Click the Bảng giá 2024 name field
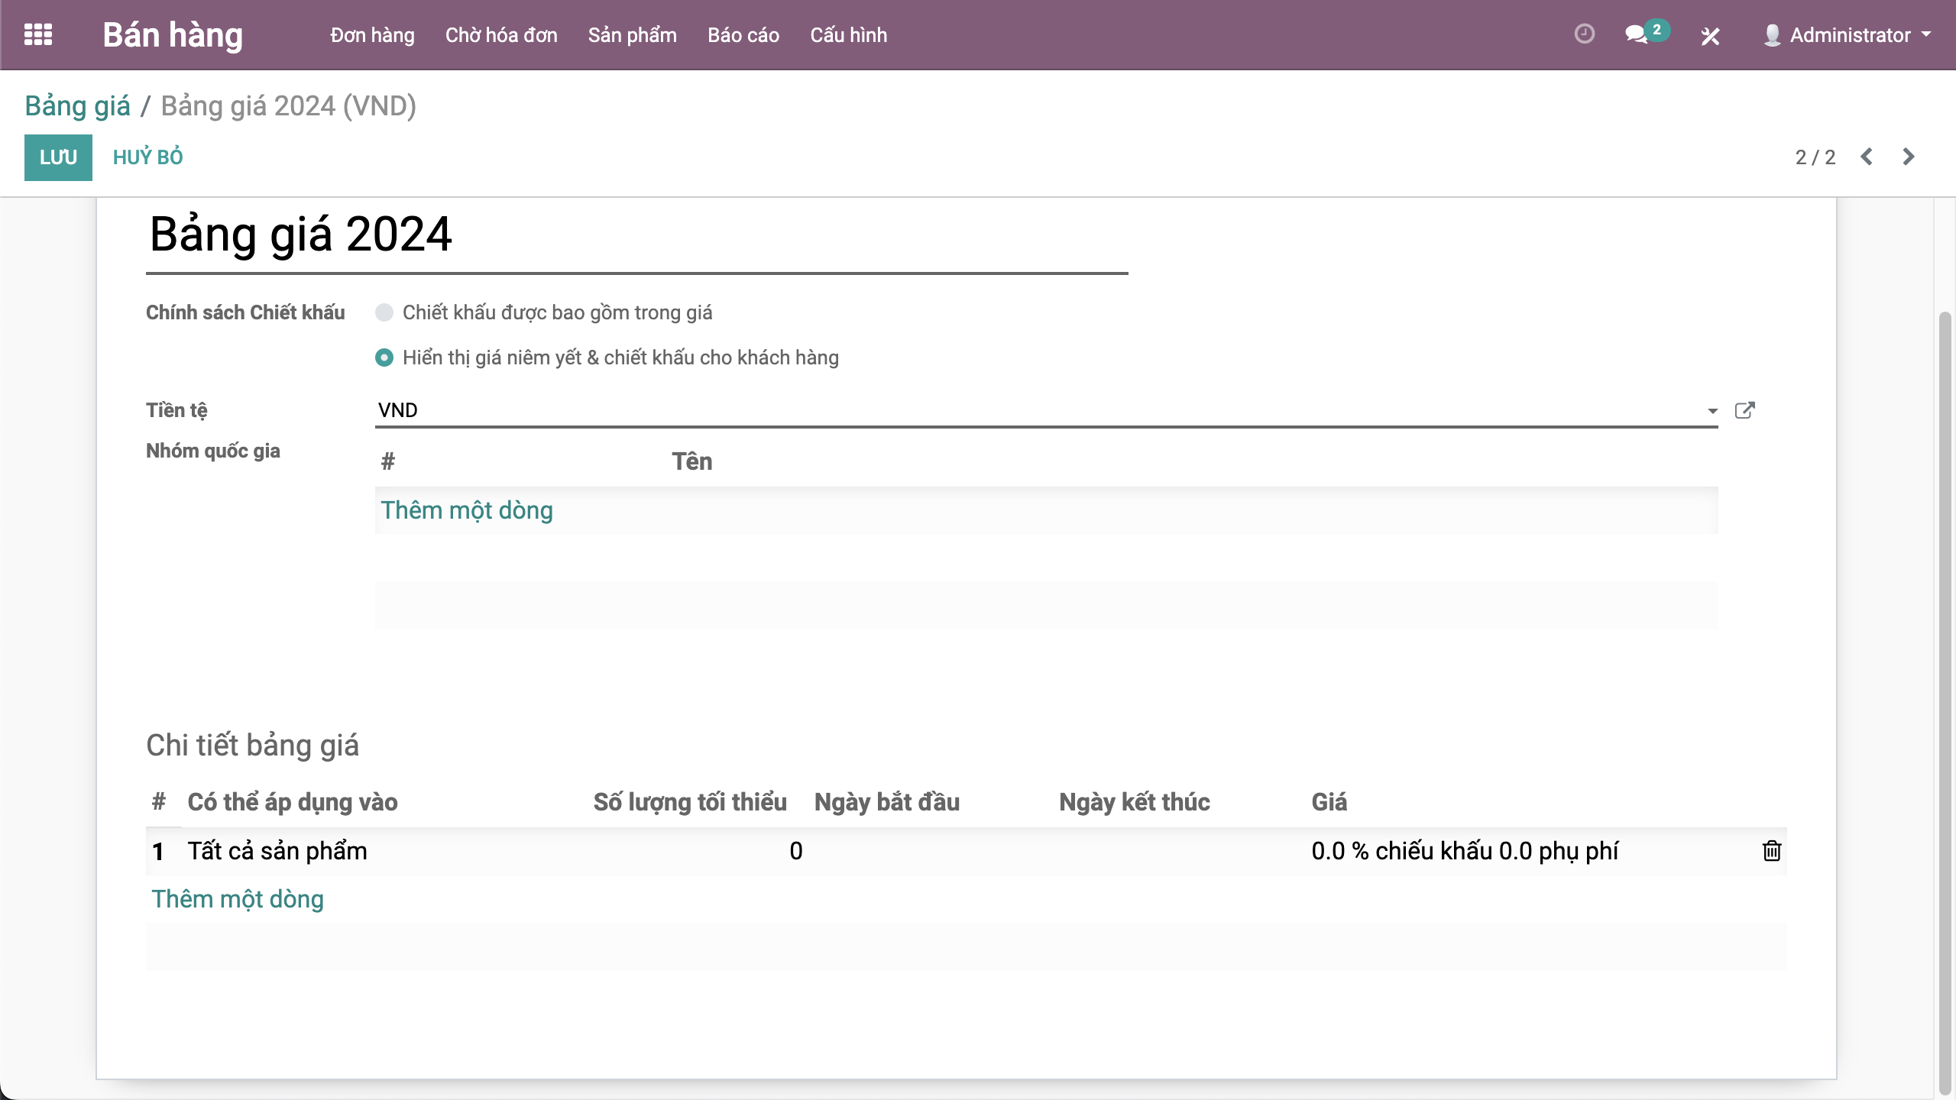This screenshot has width=1956, height=1100. tap(636, 235)
